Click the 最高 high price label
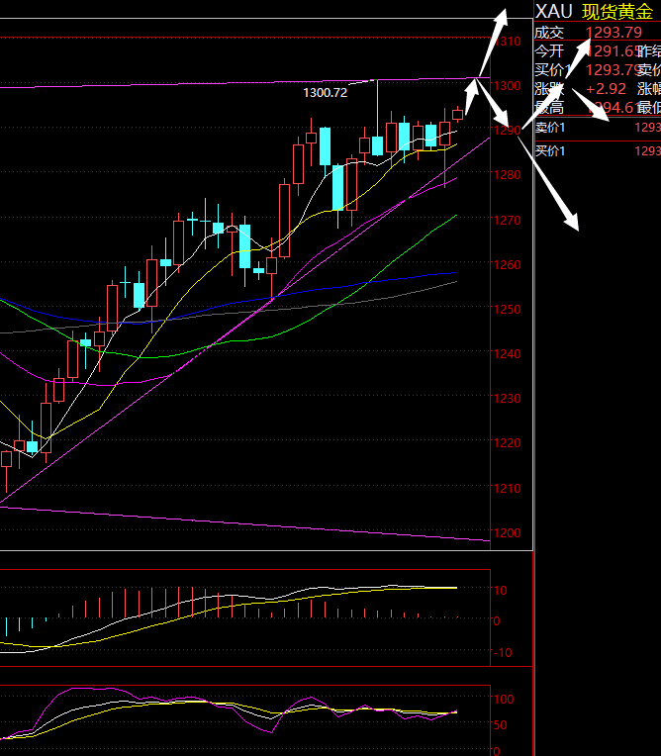The height and width of the screenshot is (756, 661). [549, 108]
